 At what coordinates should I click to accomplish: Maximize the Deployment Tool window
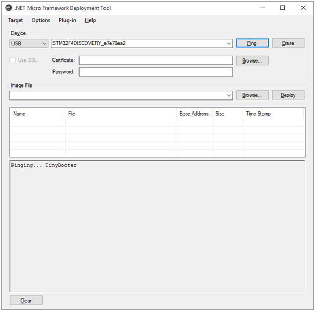pos(283,8)
